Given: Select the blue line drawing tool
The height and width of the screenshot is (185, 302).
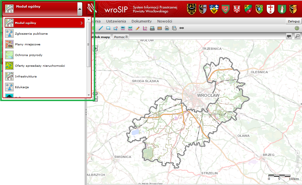Looking at the screenshot, I should [101, 28].
